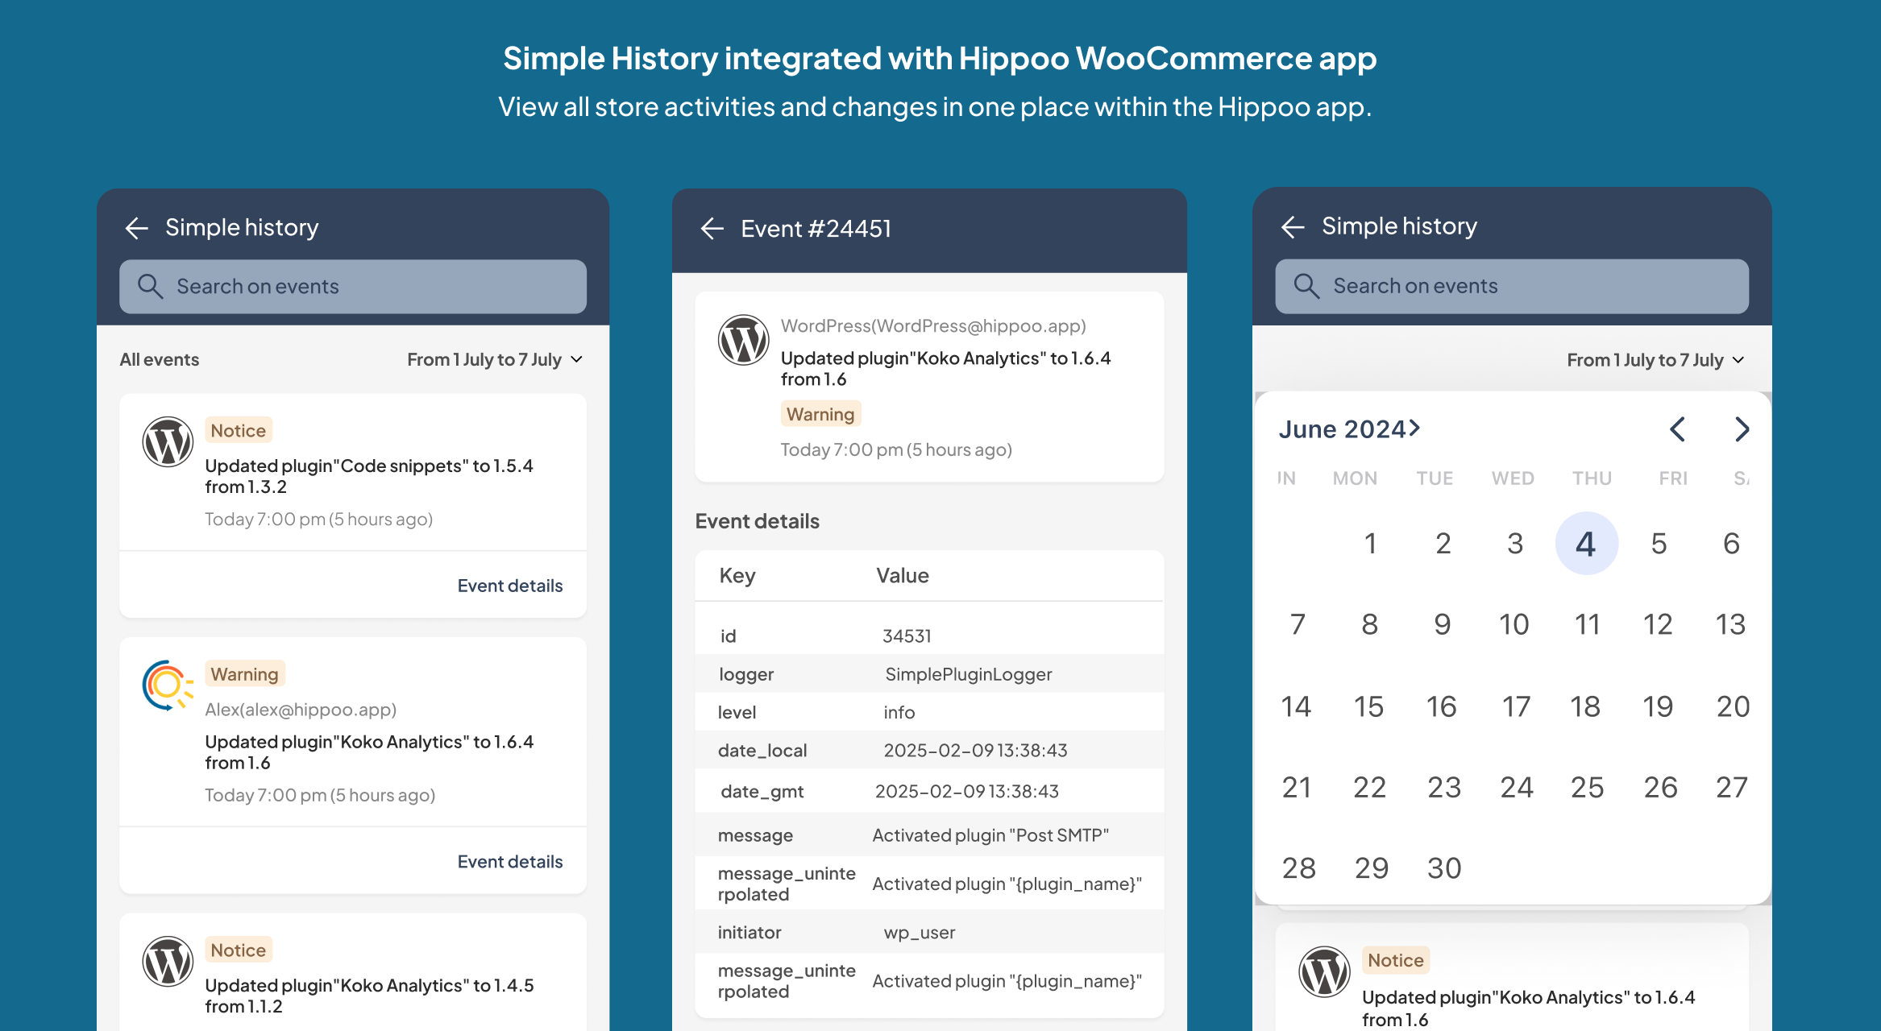Select June 30 in the calendar
This screenshot has height=1031, width=1881.
coord(1443,867)
